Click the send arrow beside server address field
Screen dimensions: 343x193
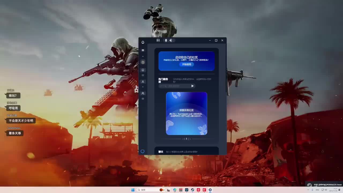(192, 86)
